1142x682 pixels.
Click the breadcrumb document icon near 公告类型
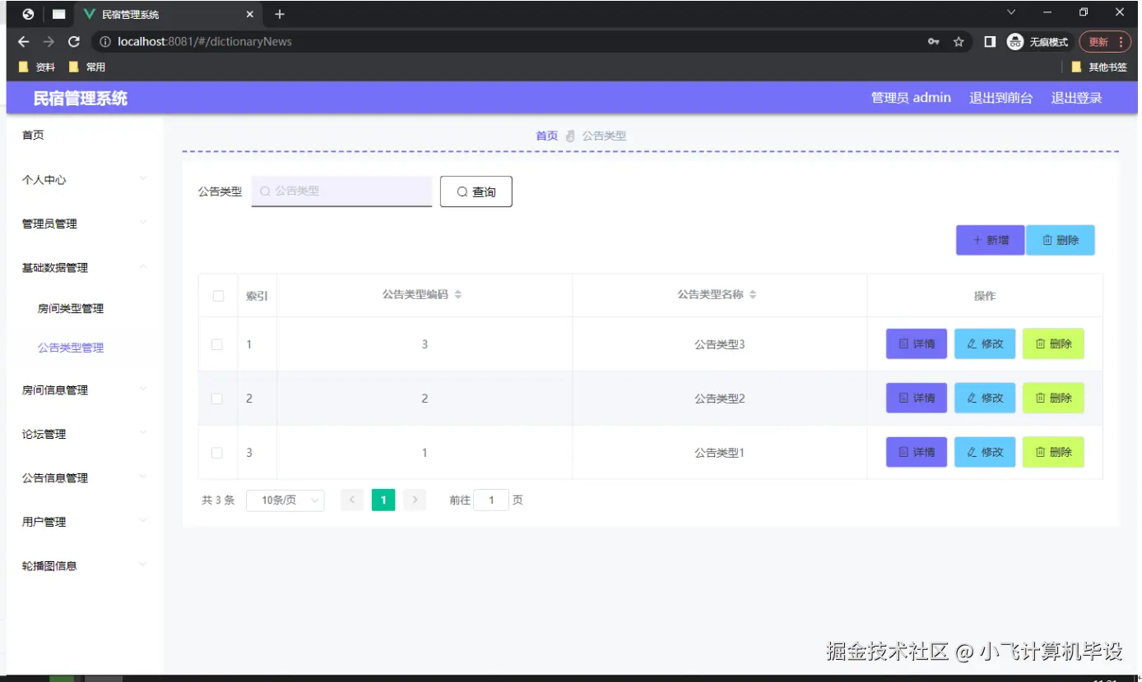tap(569, 136)
